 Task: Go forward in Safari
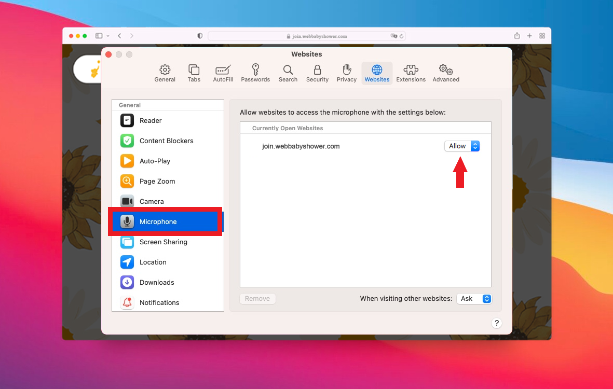[132, 36]
